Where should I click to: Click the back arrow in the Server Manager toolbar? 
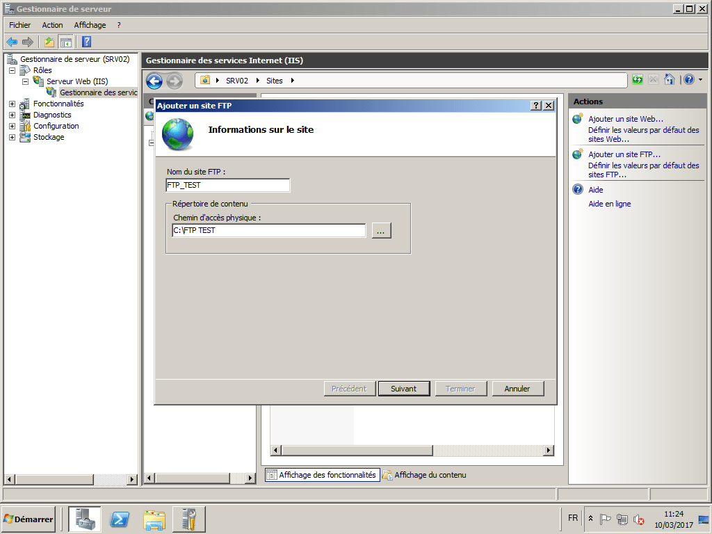11,42
